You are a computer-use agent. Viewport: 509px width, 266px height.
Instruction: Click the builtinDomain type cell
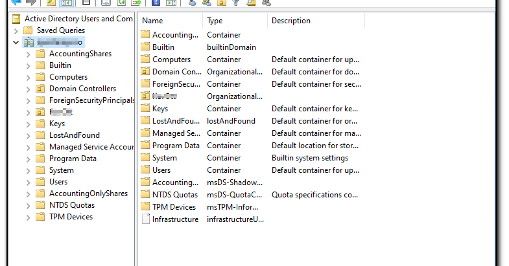(231, 47)
